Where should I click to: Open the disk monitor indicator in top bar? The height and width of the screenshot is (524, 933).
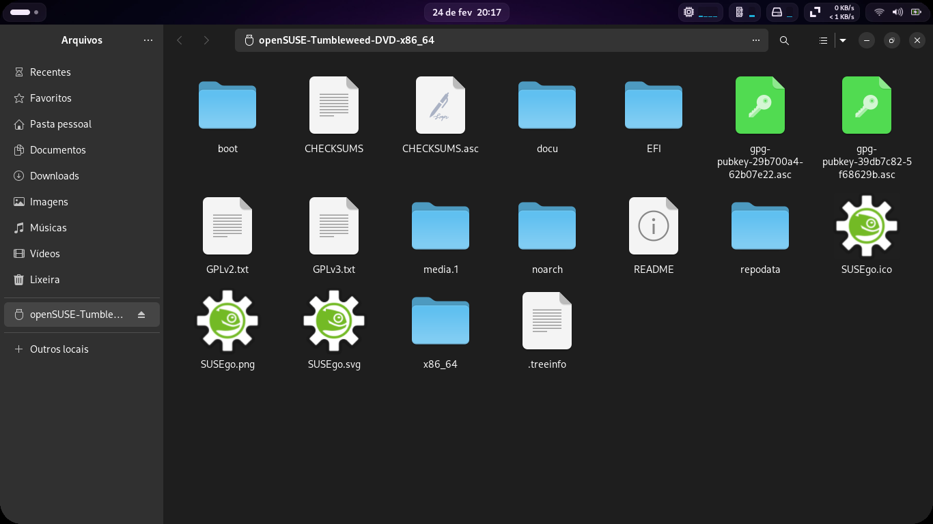782,12
